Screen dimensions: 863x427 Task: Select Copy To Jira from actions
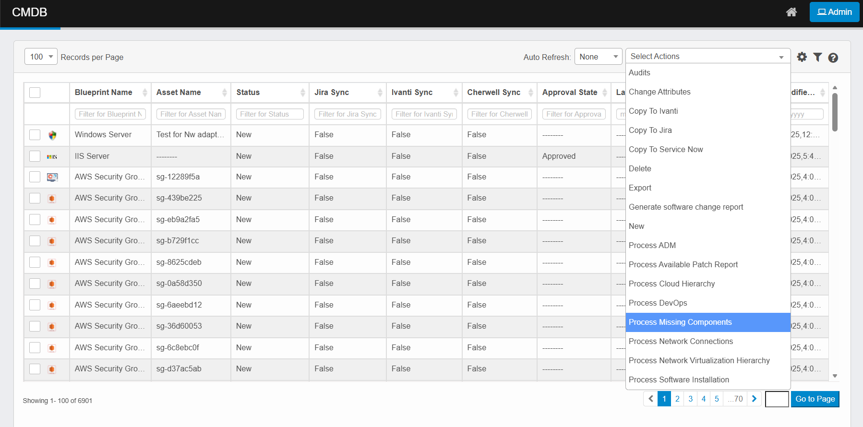tap(650, 130)
